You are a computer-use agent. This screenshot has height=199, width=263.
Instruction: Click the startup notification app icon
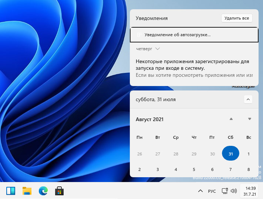[x=139, y=35]
